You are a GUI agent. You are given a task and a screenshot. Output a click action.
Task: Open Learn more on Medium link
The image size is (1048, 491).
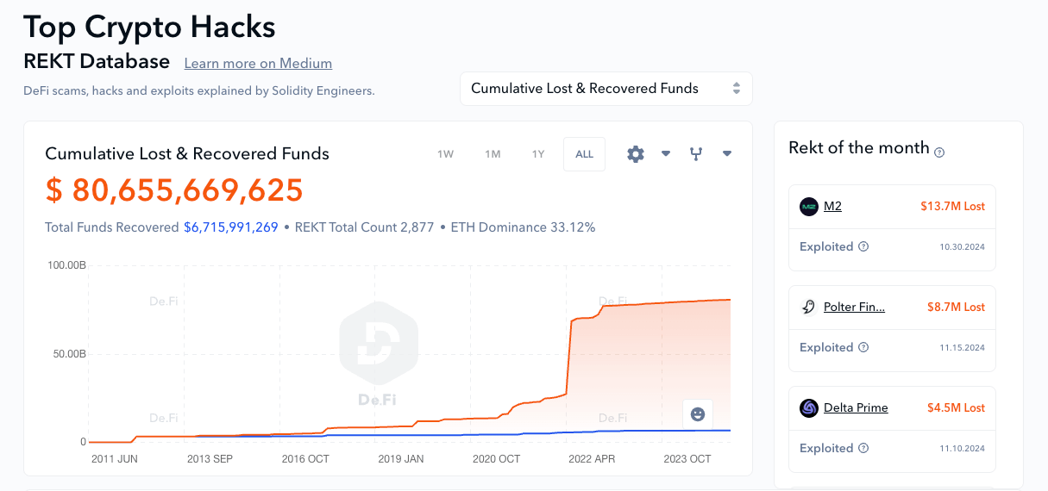(x=258, y=64)
